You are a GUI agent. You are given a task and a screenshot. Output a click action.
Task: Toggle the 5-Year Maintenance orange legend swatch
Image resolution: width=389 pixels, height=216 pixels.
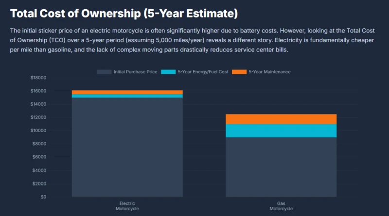point(239,72)
